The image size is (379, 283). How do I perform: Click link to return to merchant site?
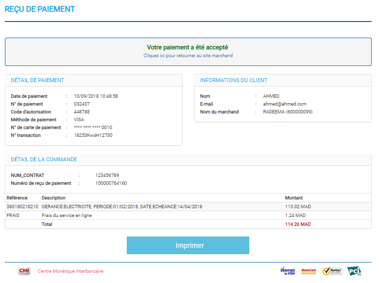click(188, 56)
